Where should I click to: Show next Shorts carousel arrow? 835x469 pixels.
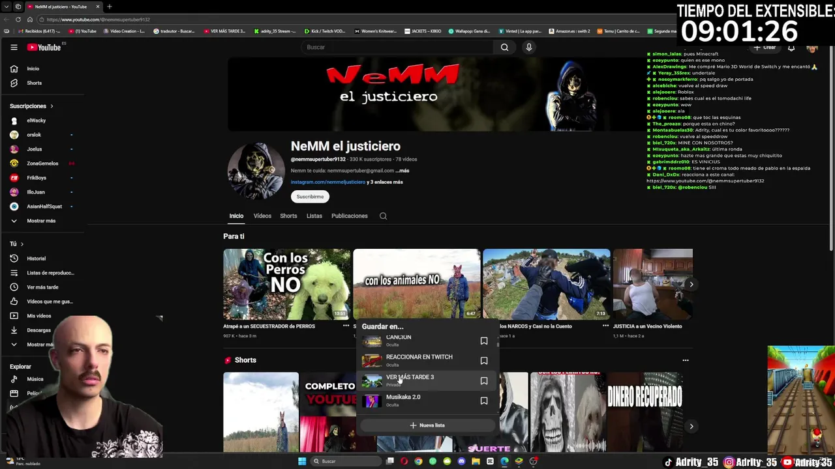(x=691, y=426)
